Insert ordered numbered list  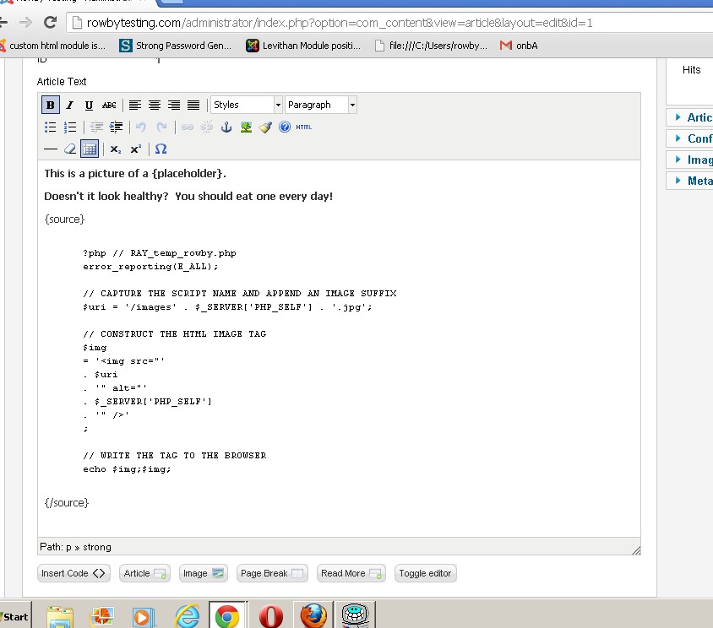pos(70,127)
